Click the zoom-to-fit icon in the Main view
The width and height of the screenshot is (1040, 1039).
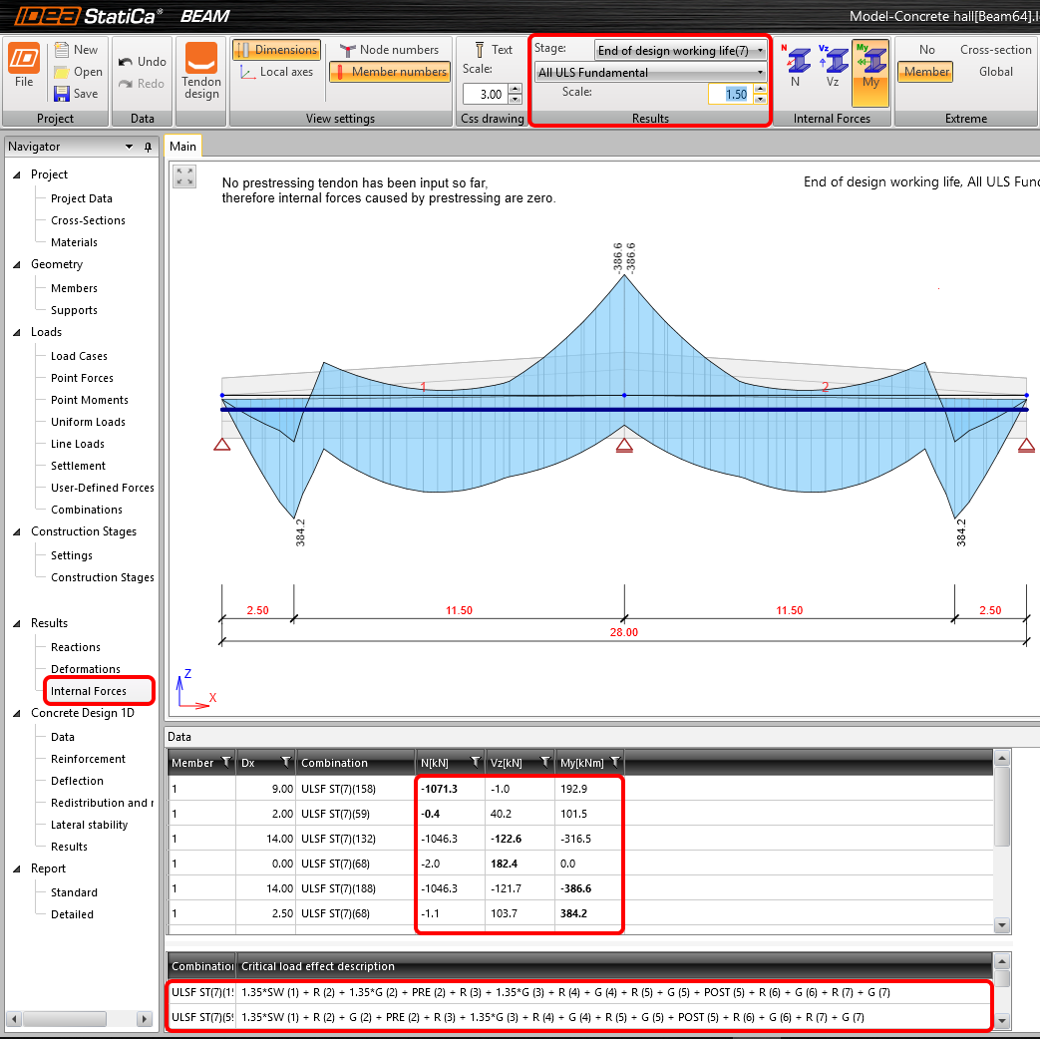click(x=184, y=176)
